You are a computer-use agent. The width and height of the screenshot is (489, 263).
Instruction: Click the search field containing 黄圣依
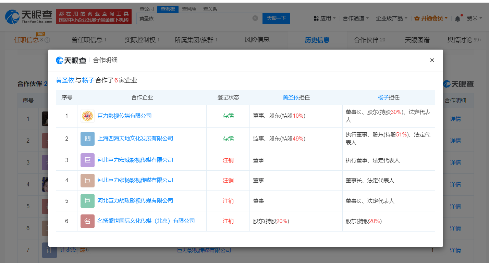point(199,18)
